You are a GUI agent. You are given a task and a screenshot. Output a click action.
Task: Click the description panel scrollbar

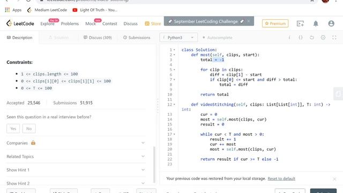point(154,165)
